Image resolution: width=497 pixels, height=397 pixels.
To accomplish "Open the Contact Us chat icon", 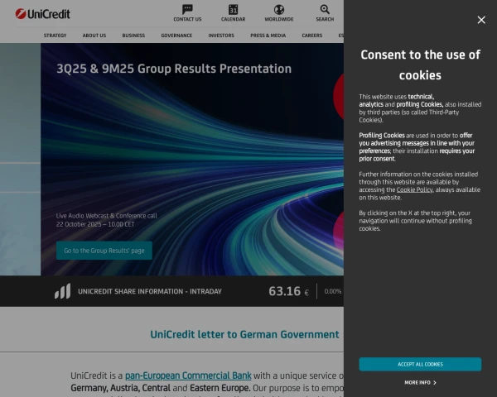I will click(187, 10).
